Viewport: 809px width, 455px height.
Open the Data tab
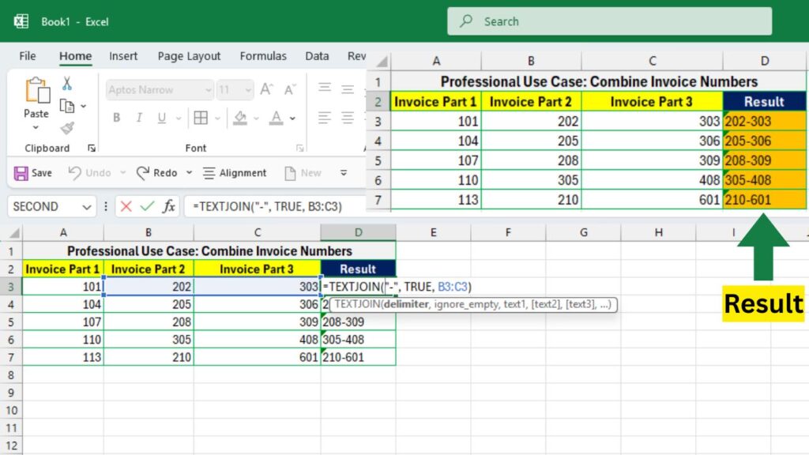coord(317,56)
